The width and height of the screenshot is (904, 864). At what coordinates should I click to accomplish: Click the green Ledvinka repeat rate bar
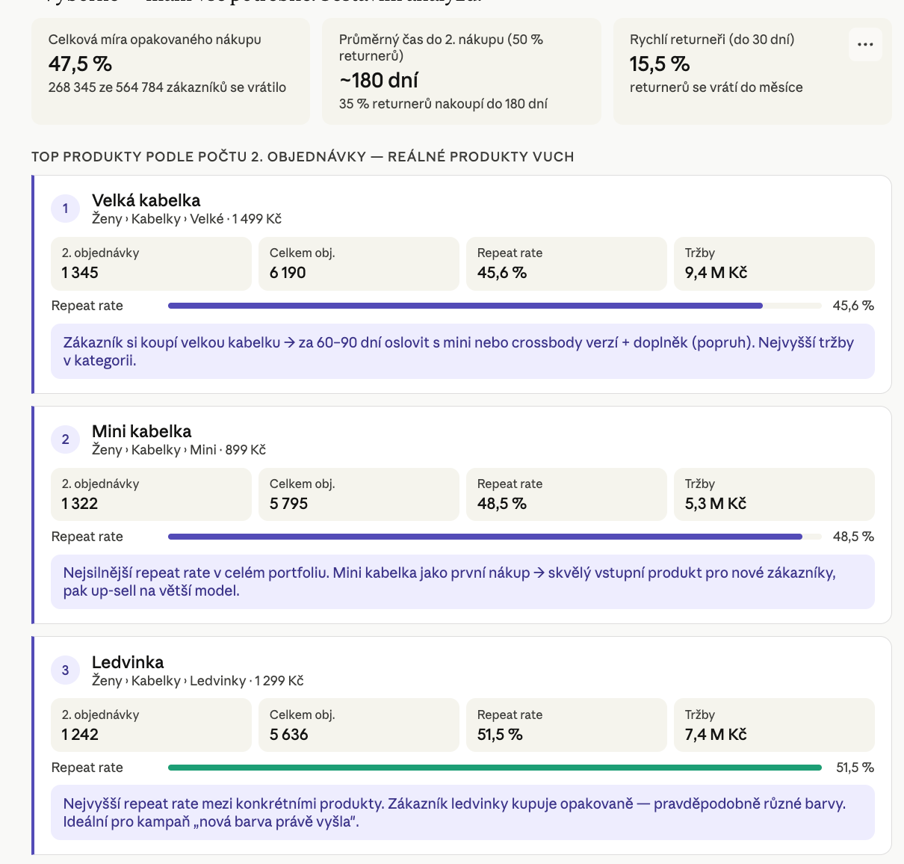click(495, 768)
